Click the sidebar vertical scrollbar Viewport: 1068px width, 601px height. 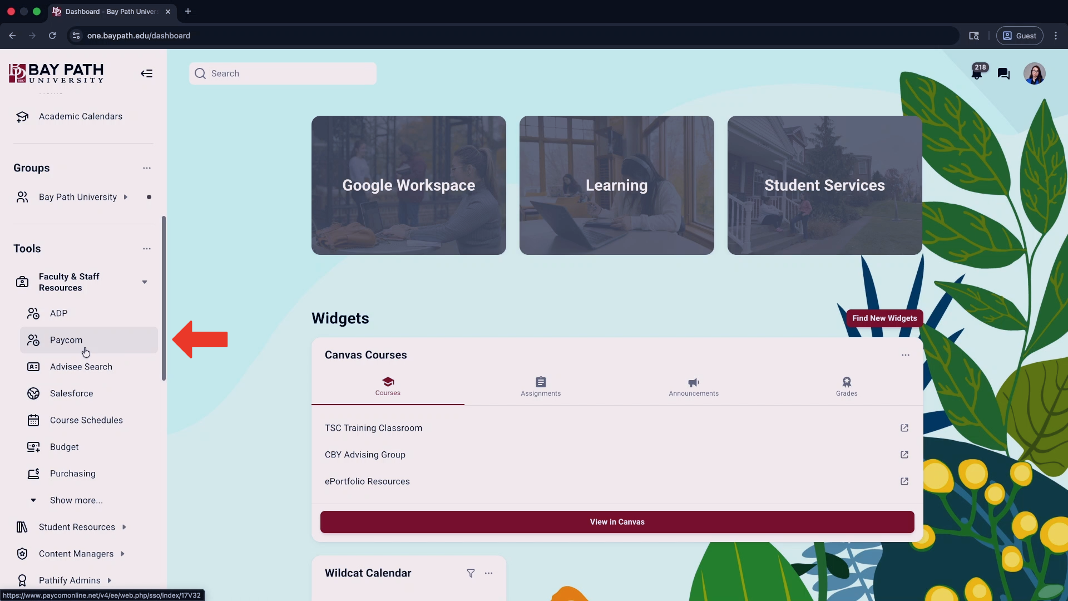click(x=164, y=298)
